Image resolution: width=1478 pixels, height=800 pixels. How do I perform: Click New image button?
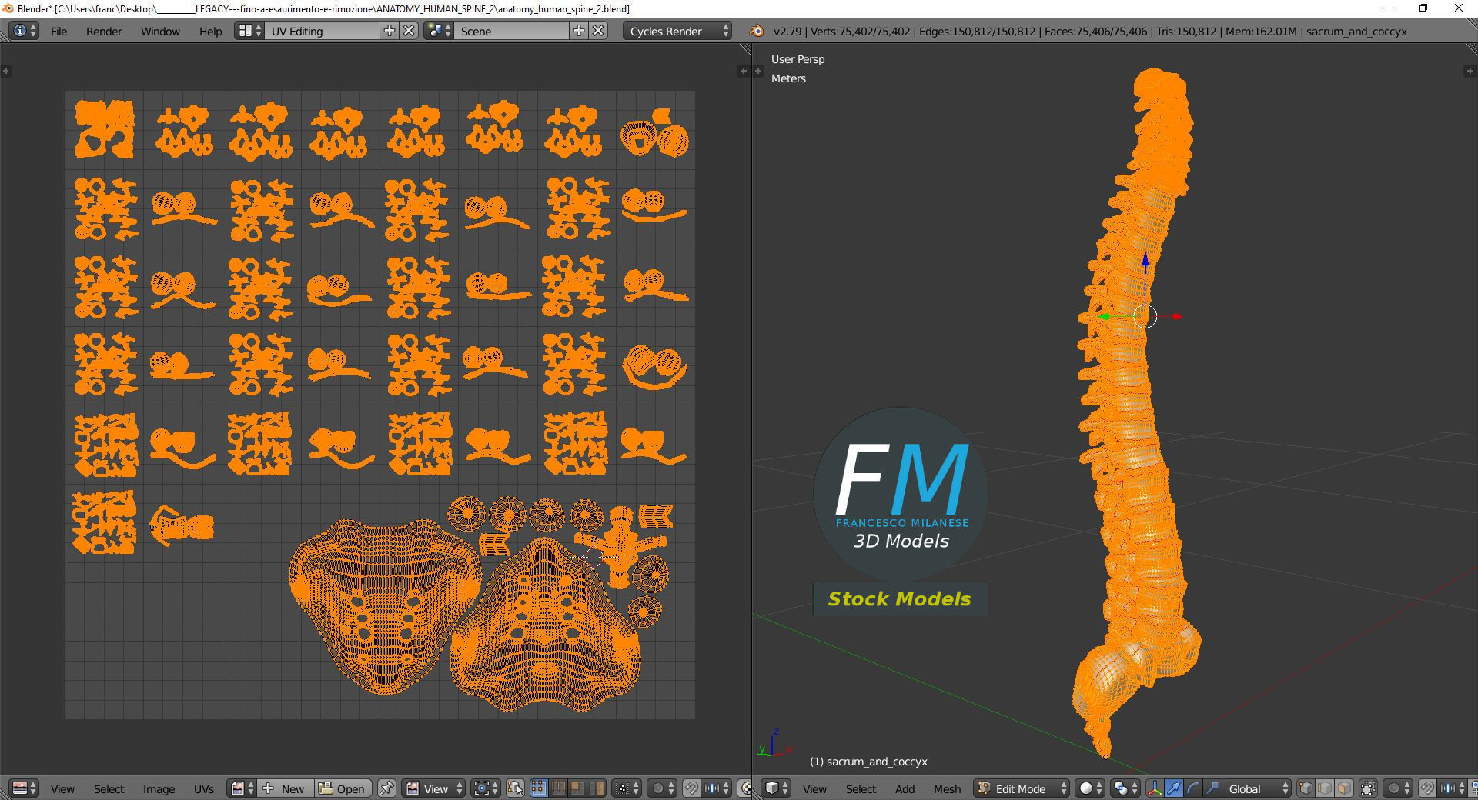click(x=285, y=788)
